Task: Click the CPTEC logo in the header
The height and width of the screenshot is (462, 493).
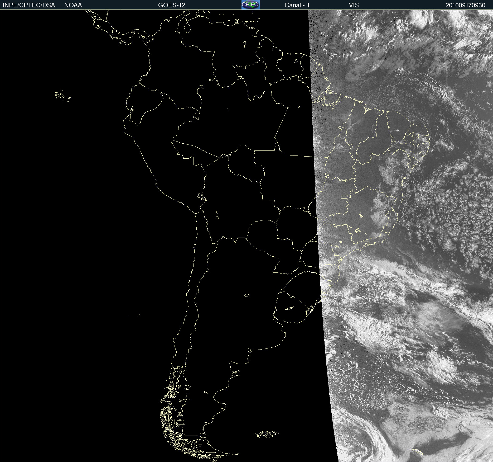Action: pos(250,5)
